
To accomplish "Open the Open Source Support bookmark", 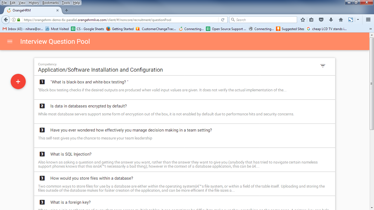I will point(226,29).
